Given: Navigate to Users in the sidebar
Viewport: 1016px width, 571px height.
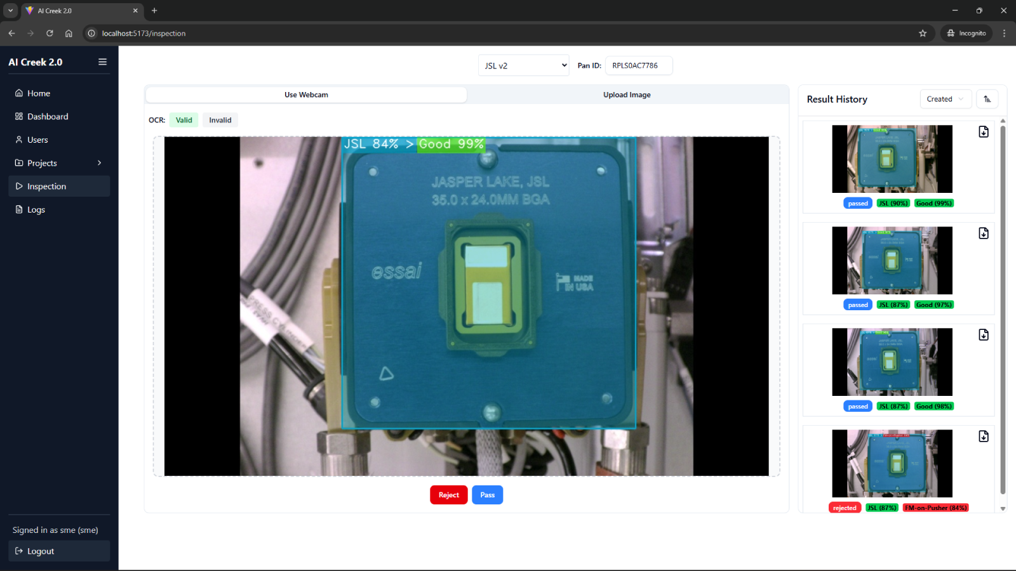Looking at the screenshot, I should pos(59,140).
